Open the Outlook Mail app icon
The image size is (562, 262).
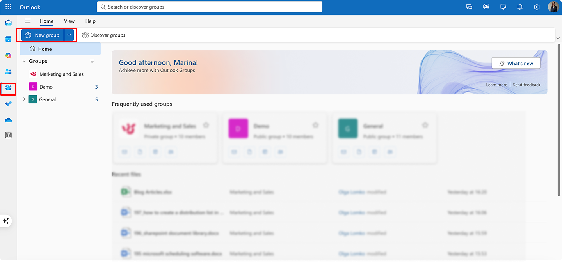(8, 23)
